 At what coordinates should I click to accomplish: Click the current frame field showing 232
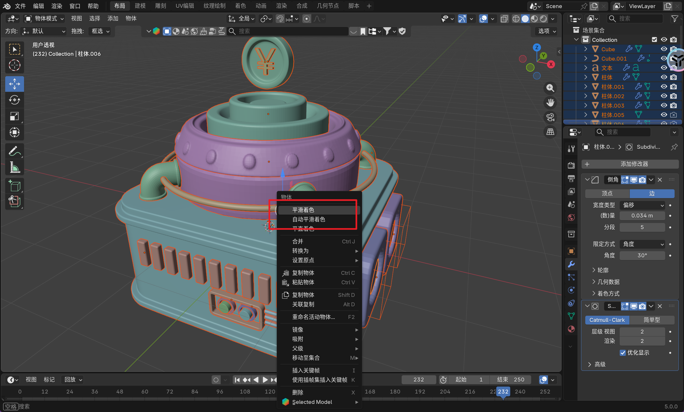tap(418, 380)
